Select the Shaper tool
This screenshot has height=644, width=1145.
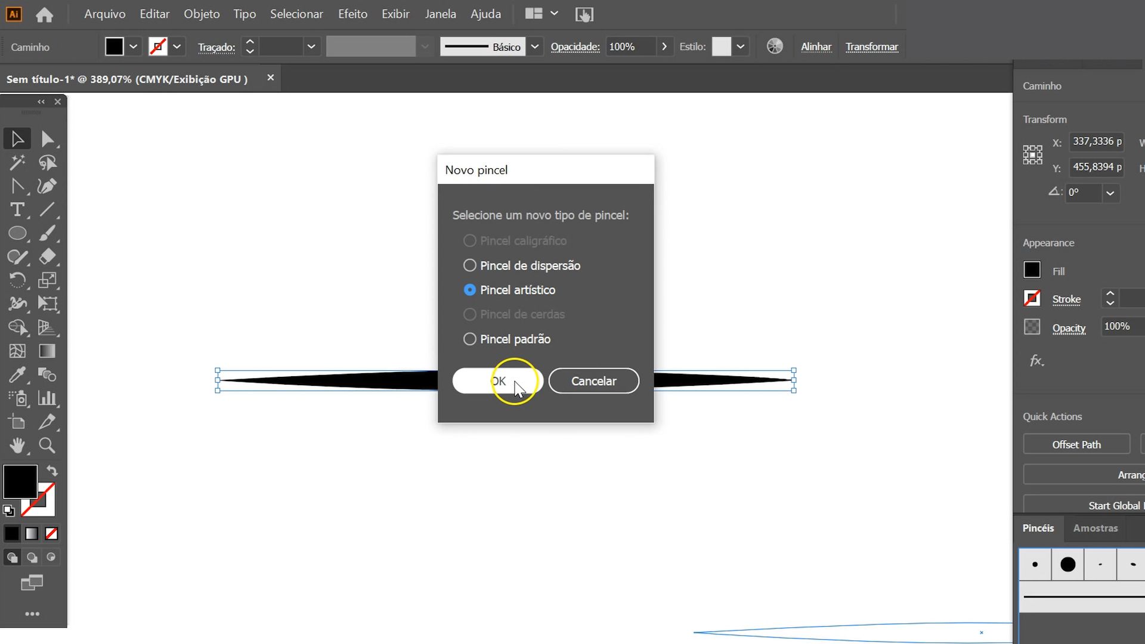click(17, 257)
